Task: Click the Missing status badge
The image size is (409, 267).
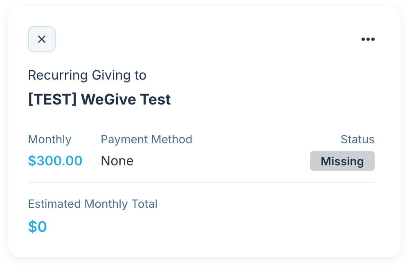Action: tap(342, 161)
